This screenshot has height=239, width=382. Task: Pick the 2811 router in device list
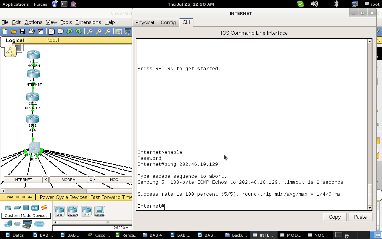coord(86,211)
